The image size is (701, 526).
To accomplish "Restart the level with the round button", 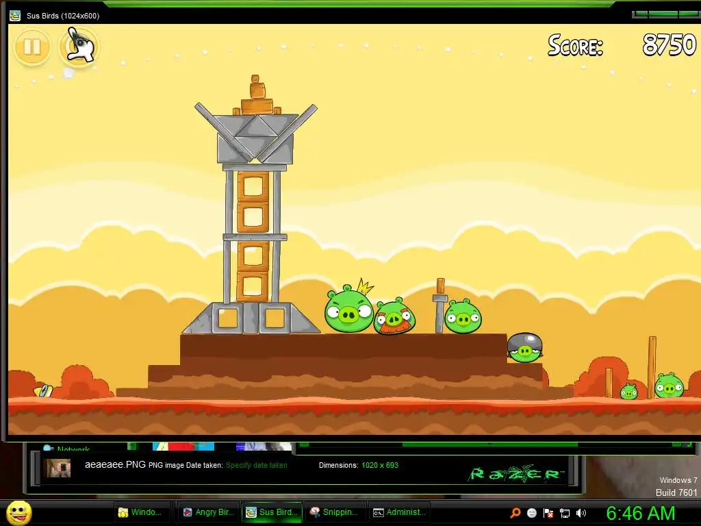I will coord(79,47).
